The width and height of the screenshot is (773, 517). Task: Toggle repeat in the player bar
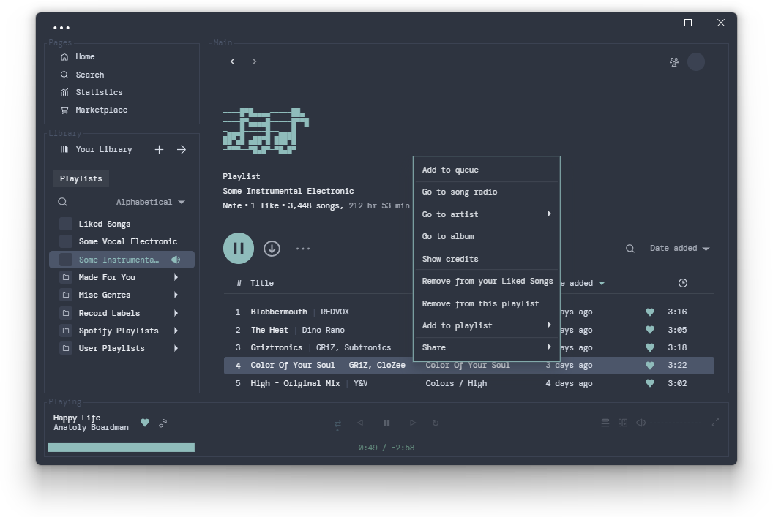coord(436,423)
